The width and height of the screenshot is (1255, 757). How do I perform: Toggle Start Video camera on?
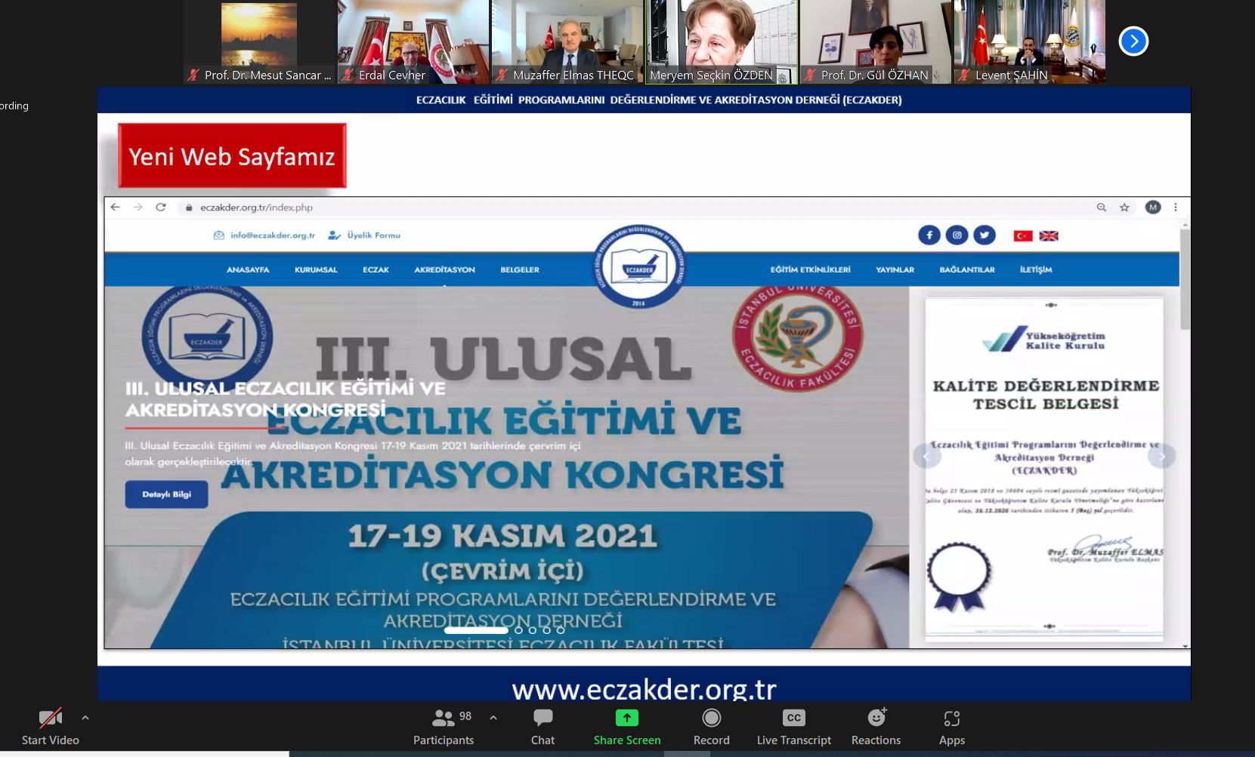tap(50, 726)
